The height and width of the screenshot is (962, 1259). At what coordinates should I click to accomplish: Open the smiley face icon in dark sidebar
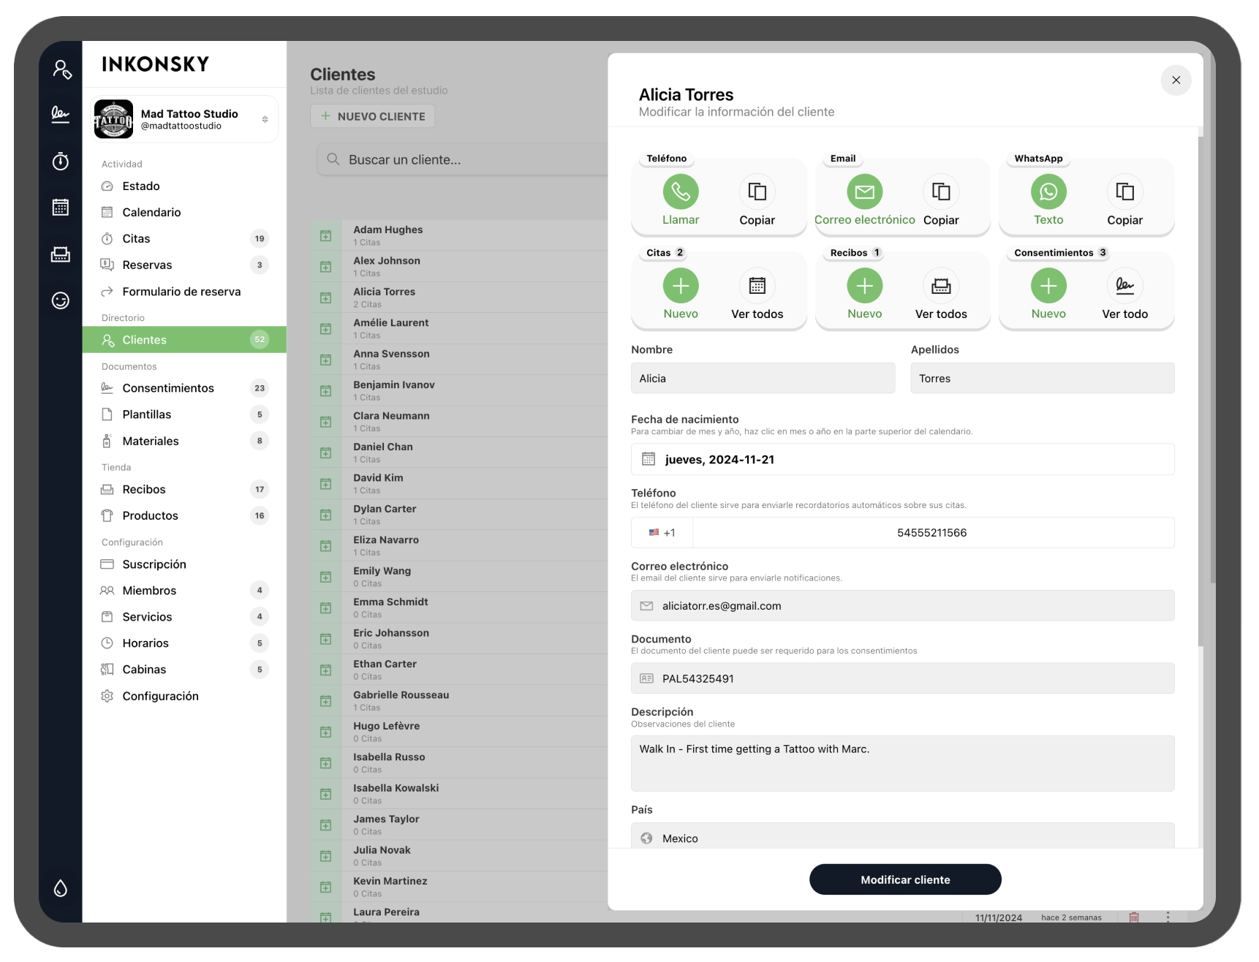click(x=61, y=300)
